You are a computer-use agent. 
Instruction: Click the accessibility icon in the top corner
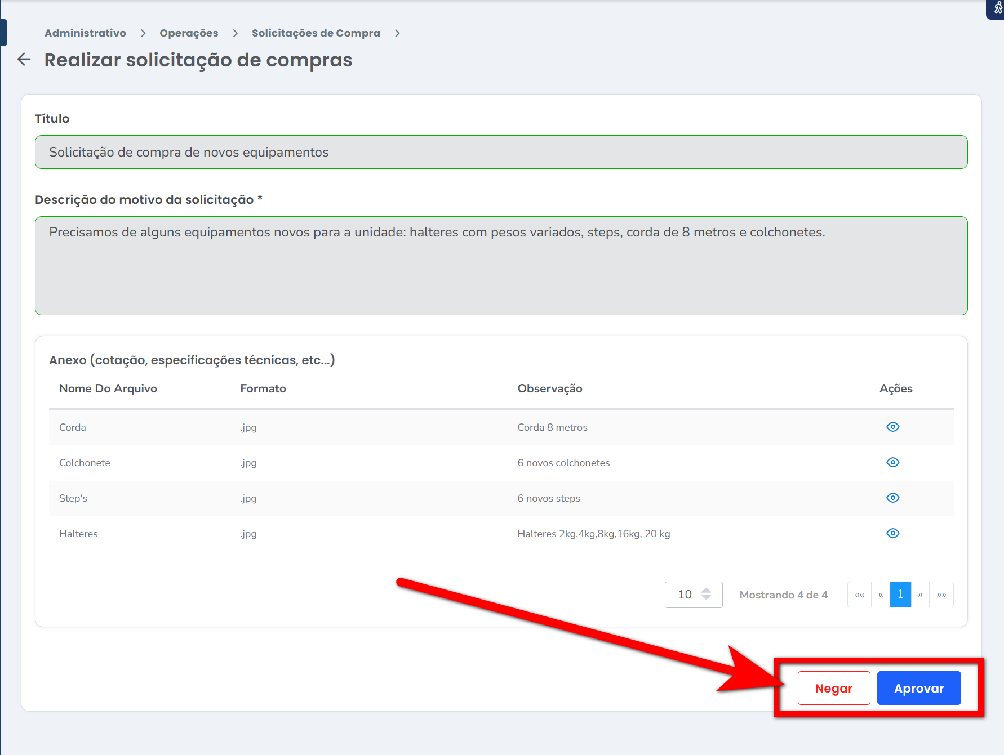[x=997, y=8]
